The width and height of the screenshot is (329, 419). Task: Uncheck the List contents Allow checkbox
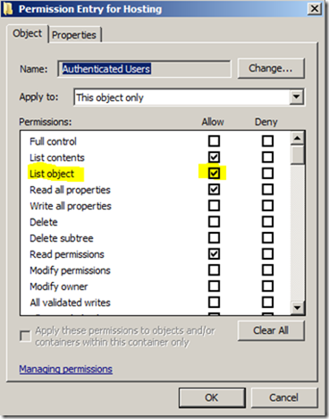214,157
